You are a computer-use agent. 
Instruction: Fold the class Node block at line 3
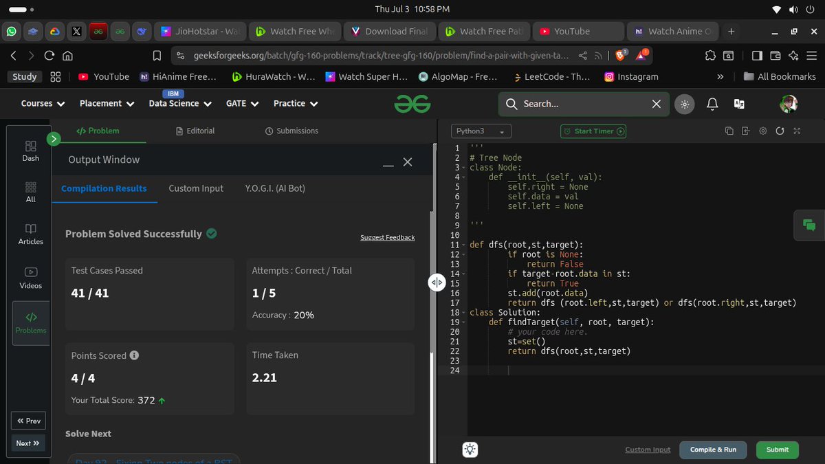(465, 168)
